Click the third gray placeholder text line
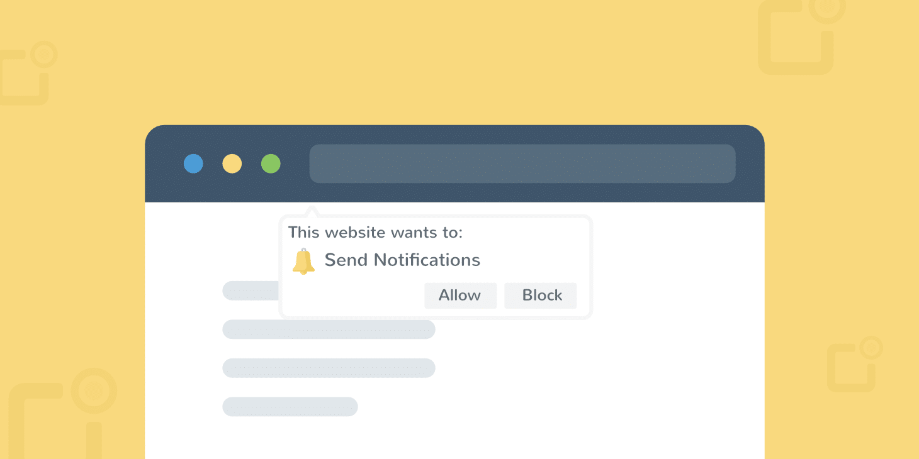 coord(329,368)
